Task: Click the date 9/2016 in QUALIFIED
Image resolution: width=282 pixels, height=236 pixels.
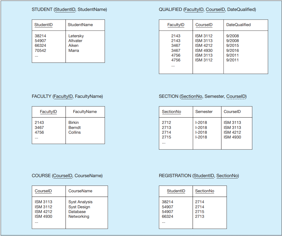Action: point(233,50)
